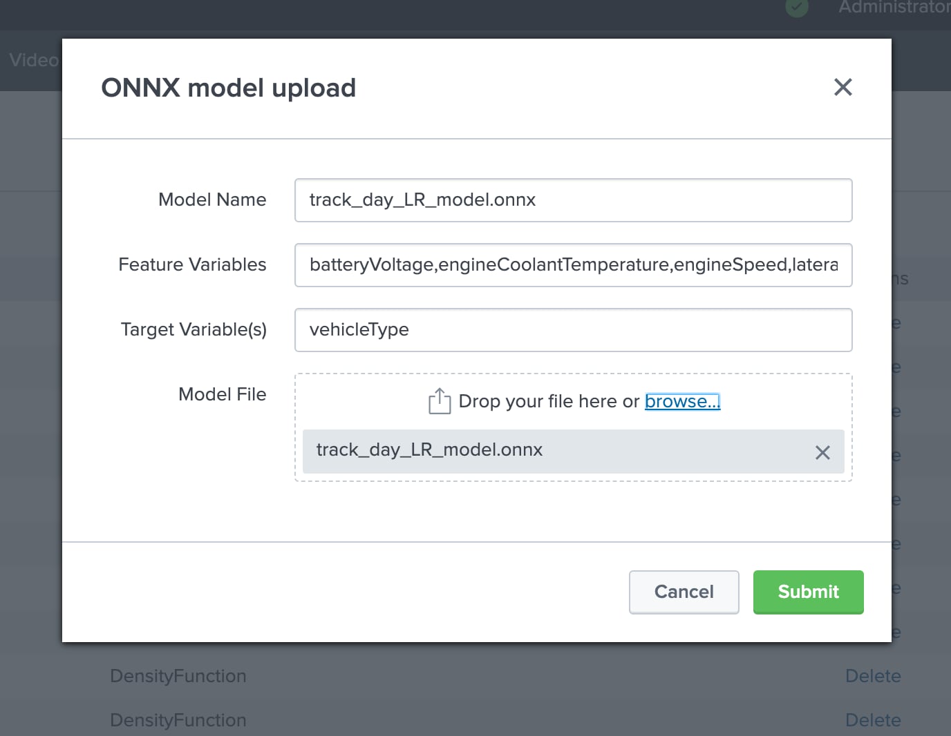Click the attached file name track_day_LR_model.onnx

tap(429, 450)
